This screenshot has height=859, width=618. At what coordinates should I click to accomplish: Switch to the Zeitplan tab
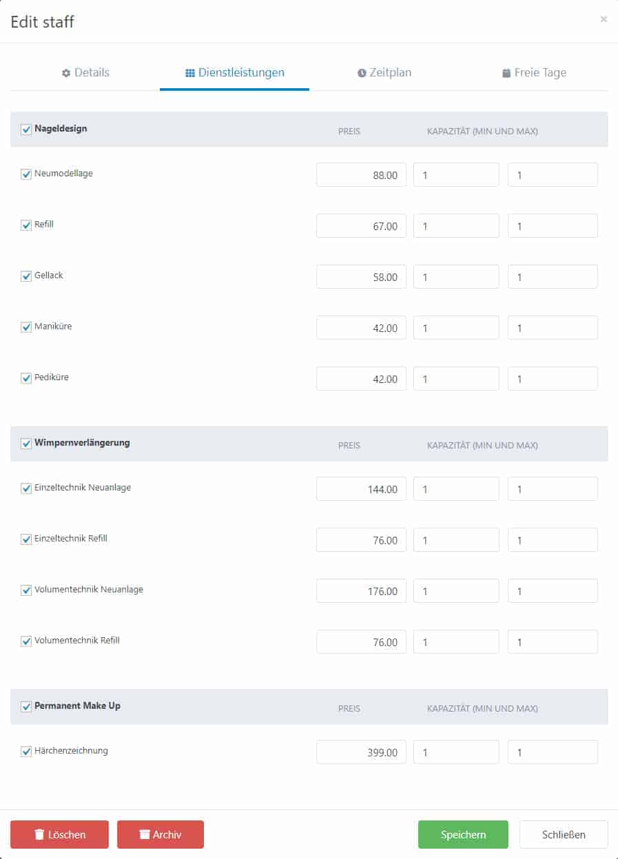[x=384, y=72]
